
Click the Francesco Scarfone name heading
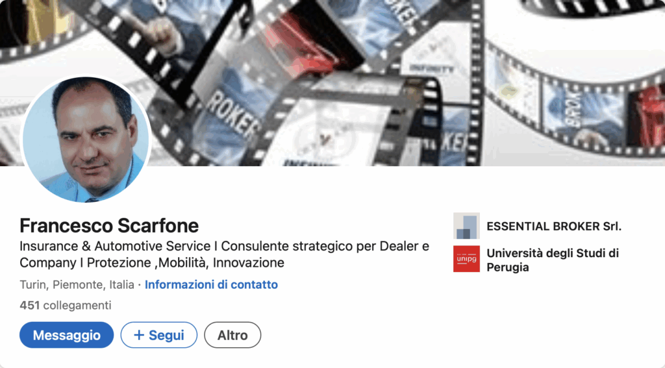pyautogui.click(x=109, y=226)
